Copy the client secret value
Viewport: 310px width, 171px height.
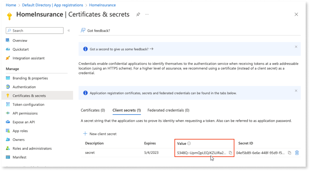point(230,153)
